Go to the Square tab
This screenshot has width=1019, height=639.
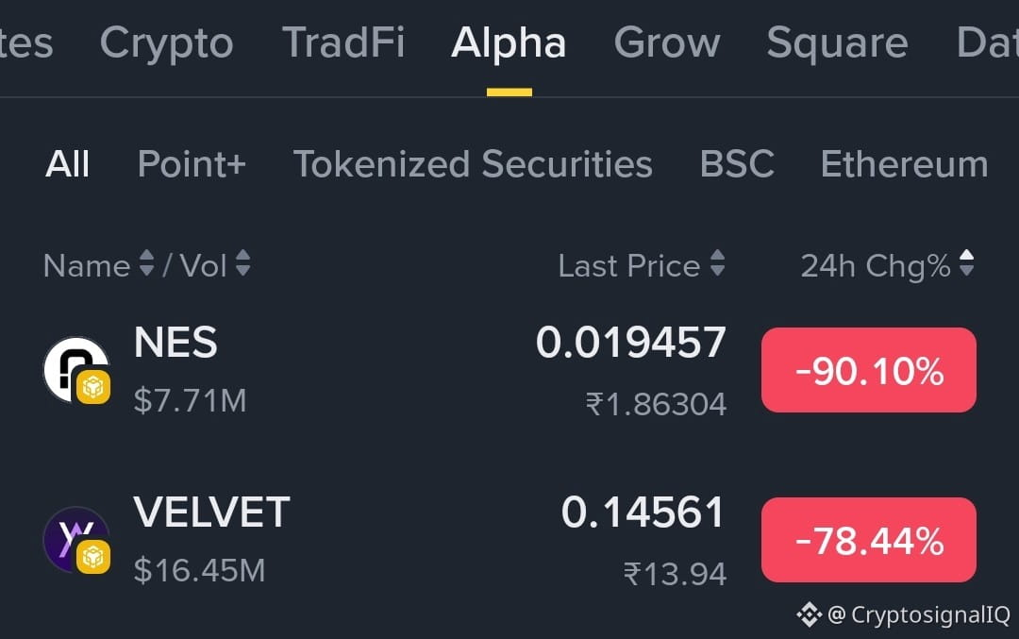(837, 42)
